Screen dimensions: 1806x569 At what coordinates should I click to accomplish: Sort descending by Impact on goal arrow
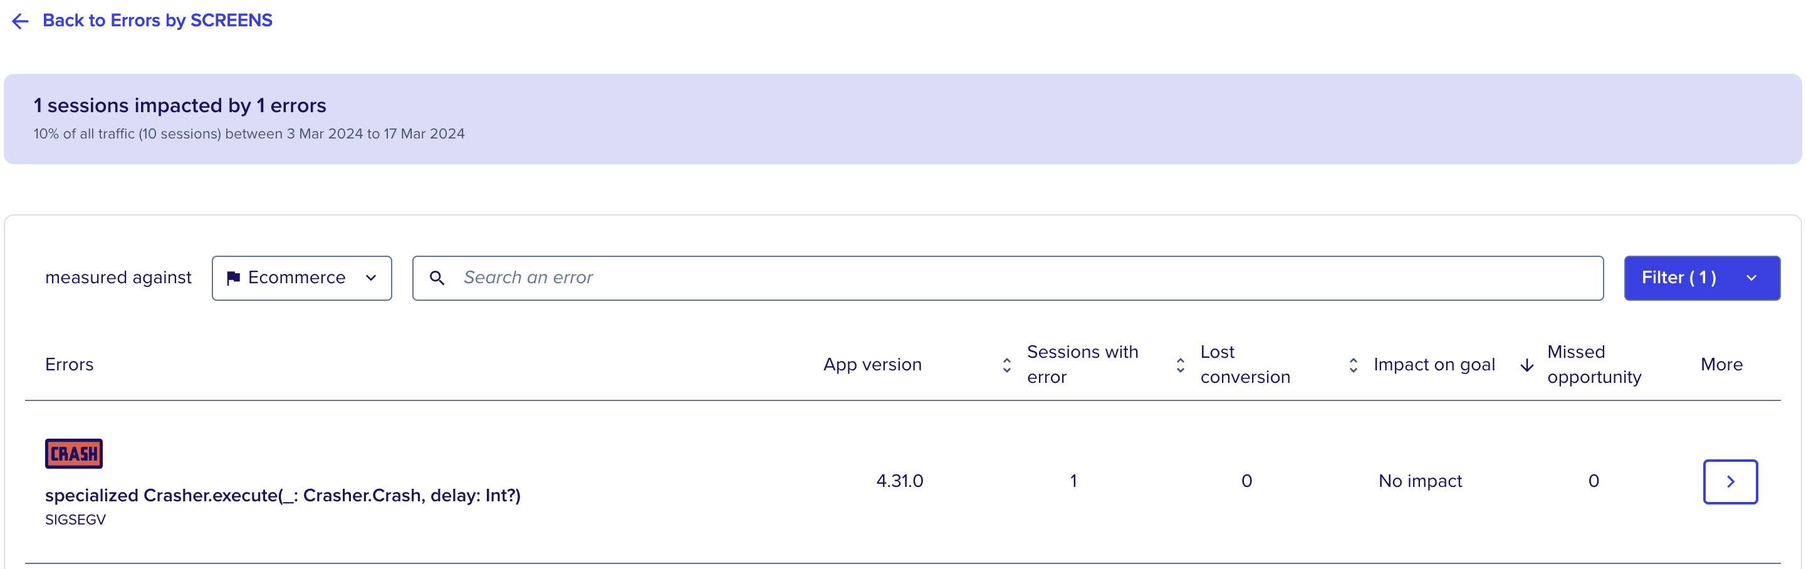pos(1527,365)
